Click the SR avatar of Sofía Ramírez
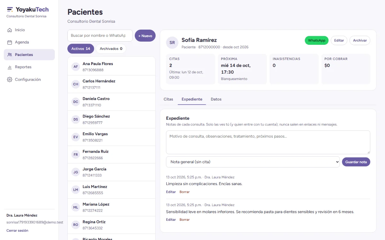This screenshot has width=385, height=240. [172, 43]
